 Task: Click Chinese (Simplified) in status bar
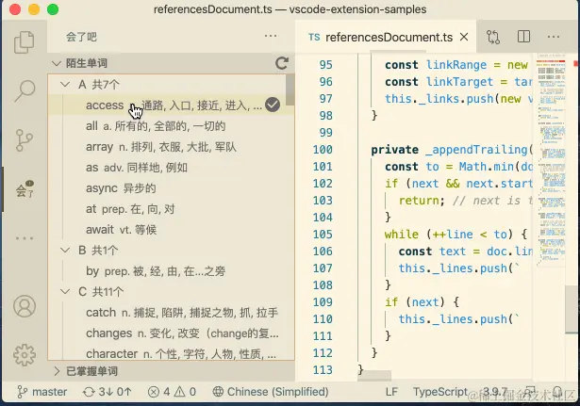[x=271, y=392]
